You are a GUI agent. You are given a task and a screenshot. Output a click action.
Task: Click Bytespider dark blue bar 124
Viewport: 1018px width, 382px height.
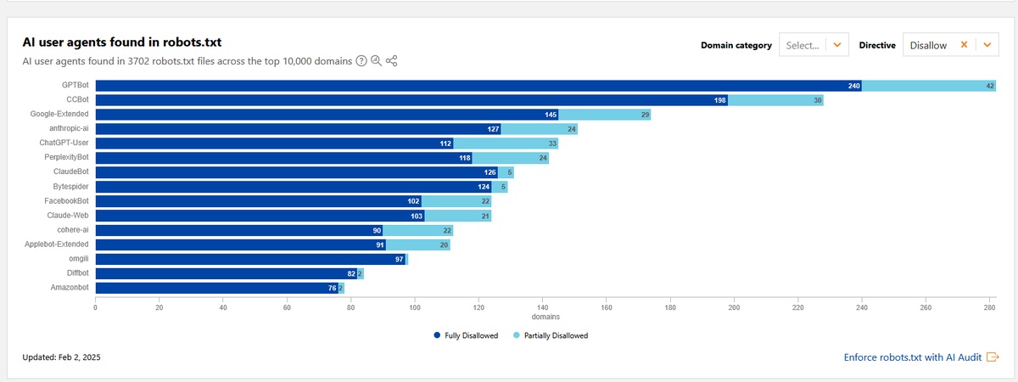[x=293, y=187]
